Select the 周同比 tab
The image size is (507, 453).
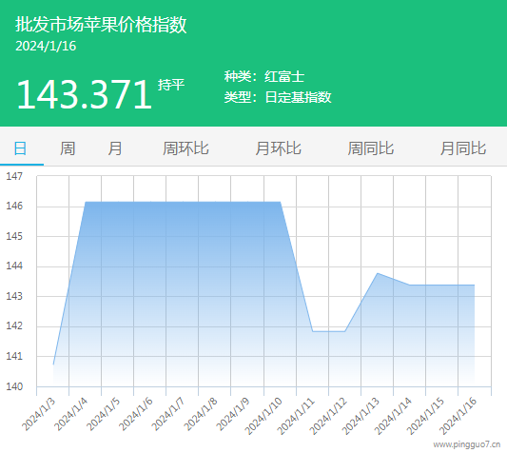coord(371,148)
